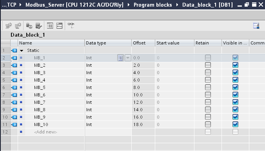
Task: Collapse the Static section triangle
Action: (x=22, y=50)
